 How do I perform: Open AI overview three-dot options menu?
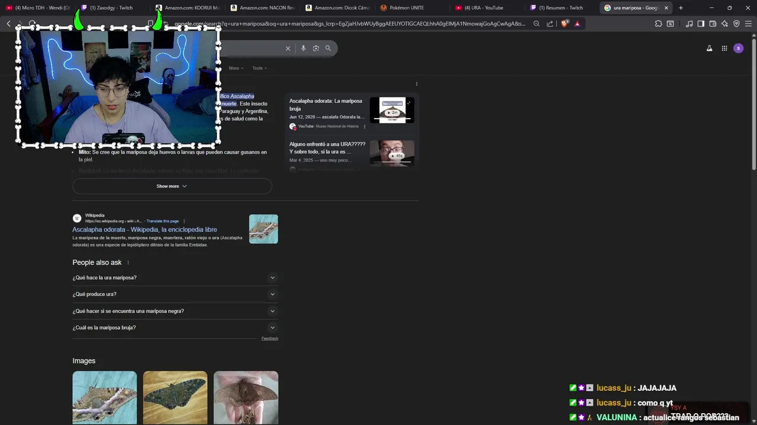click(x=416, y=84)
